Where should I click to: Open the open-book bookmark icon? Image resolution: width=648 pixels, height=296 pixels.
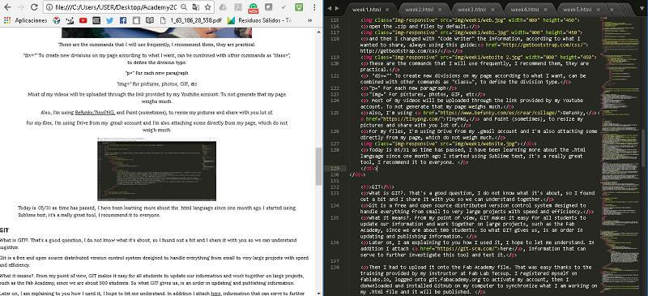tap(149, 20)
